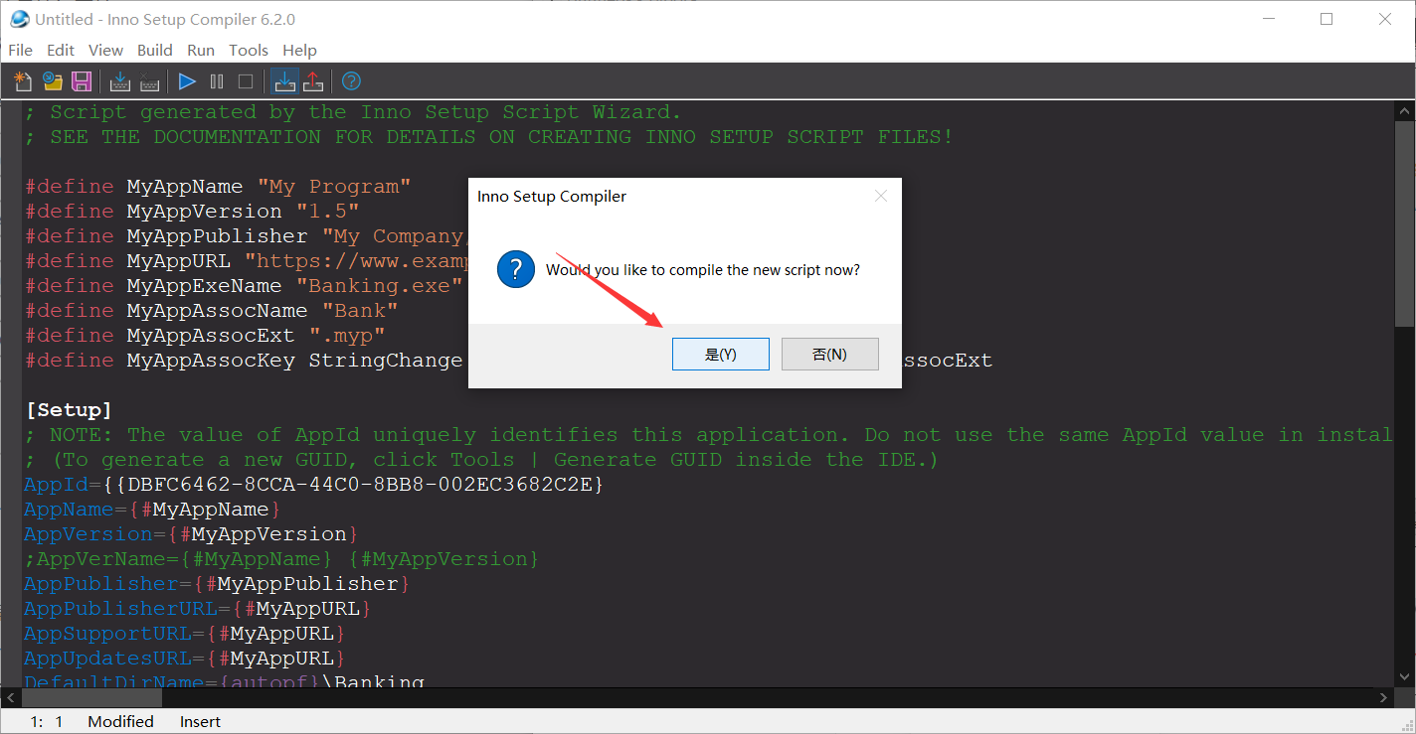1416x734 pixels.
Task: Click the Stop Compile toolbar icon
Action: tap(150, 81)
